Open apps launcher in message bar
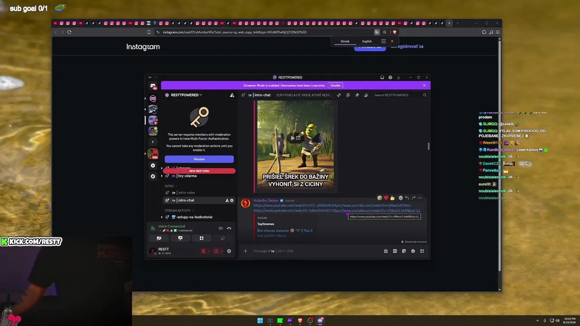The width and height of the screenshot is (580, 326). coord(422,251)
